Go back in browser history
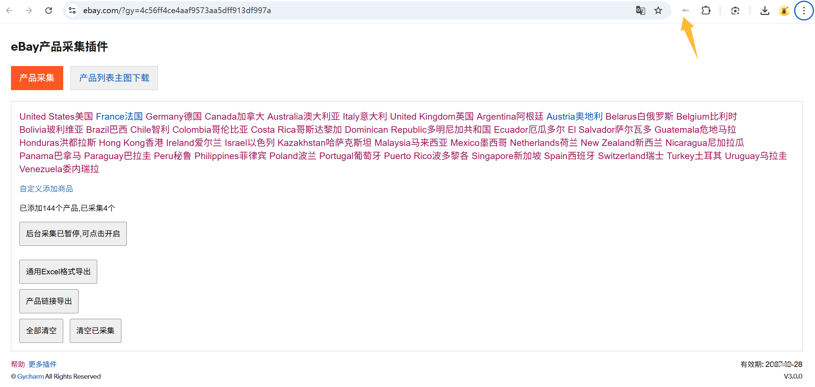Screen dimensions: 815x387 point(10,11)
